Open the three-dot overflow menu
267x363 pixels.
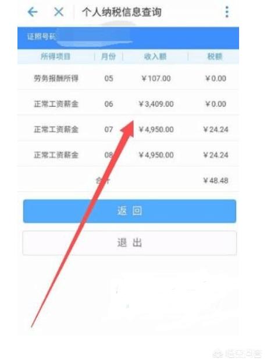[x=227, y=12]
